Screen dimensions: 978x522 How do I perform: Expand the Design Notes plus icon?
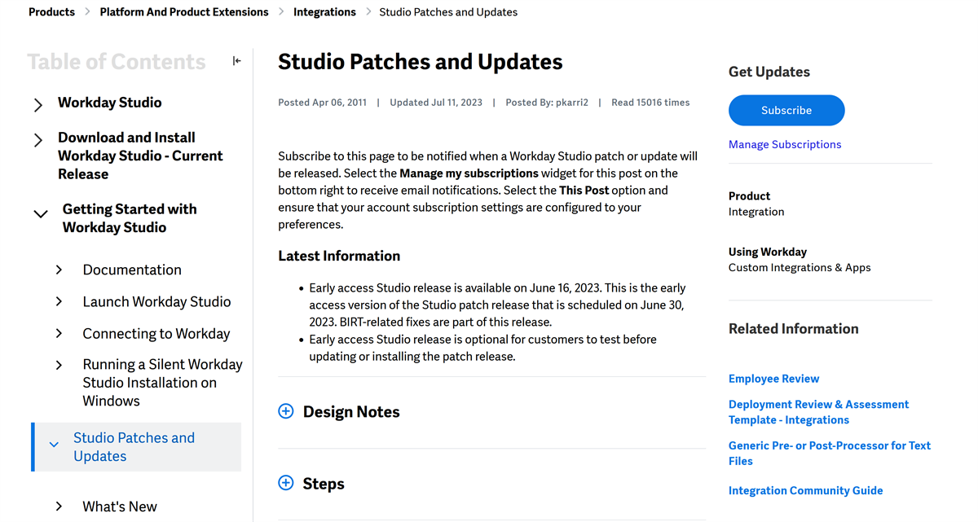pos(286,411)
